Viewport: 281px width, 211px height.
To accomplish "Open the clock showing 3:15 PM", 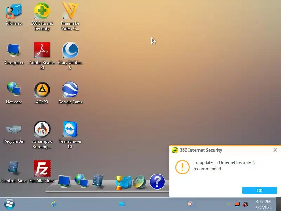I will (263, 204).
